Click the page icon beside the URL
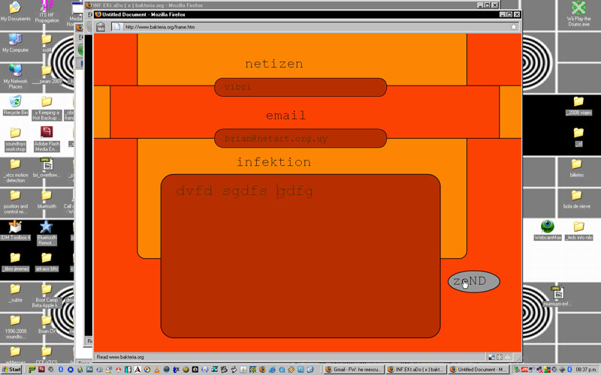Viewport: 601px width, 375px height. click(x=116, y=27)
